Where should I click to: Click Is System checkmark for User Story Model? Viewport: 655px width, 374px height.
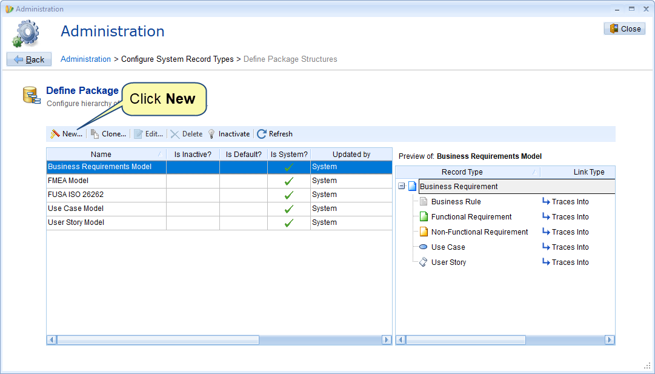tap(288, 223)
